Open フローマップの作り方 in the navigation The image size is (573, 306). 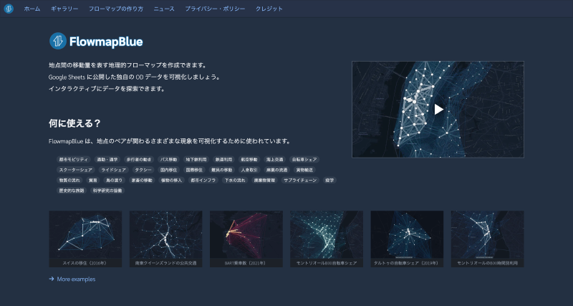coord(116,9)
